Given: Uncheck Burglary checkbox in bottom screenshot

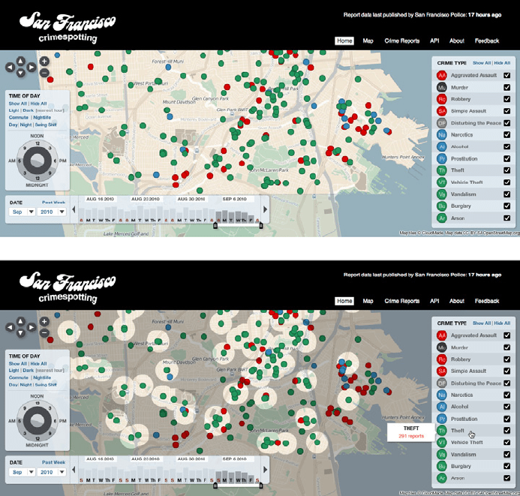Looking at the screenshot, I should [506, 466].
